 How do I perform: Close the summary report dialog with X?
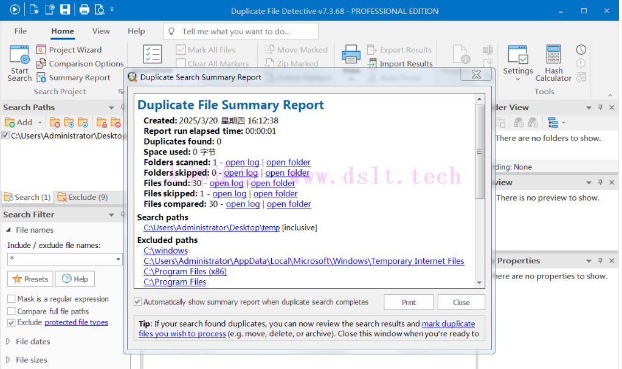(476, 74)
